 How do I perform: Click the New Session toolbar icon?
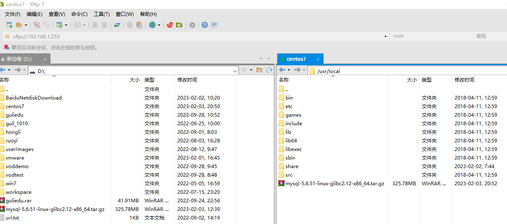[9, 25]
